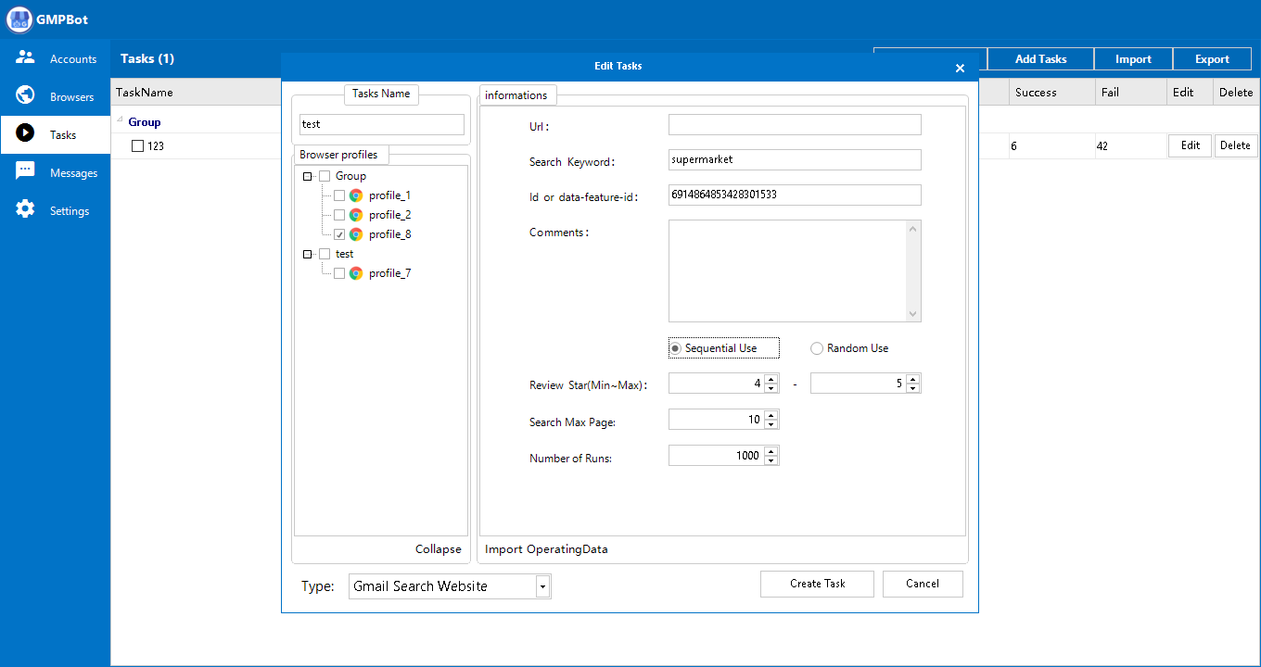
Task: Click Chrome icon of profile_7
Action: pos(356,273)
